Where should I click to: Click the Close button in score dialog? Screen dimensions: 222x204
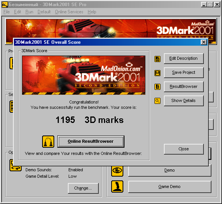point(184,149)
